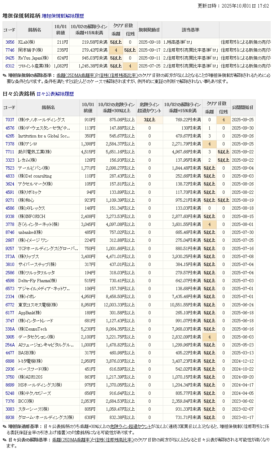Image resolution: width=274 pixels, height=450 pixels.
Task: Click code 2936 ベースフード
Action: point(10,369)
